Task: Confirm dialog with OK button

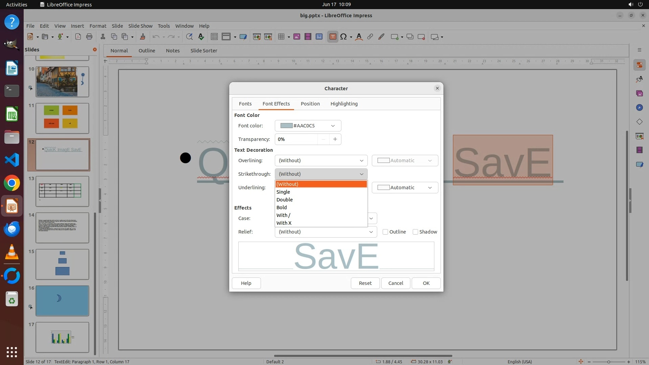Action: coord(426,283)
